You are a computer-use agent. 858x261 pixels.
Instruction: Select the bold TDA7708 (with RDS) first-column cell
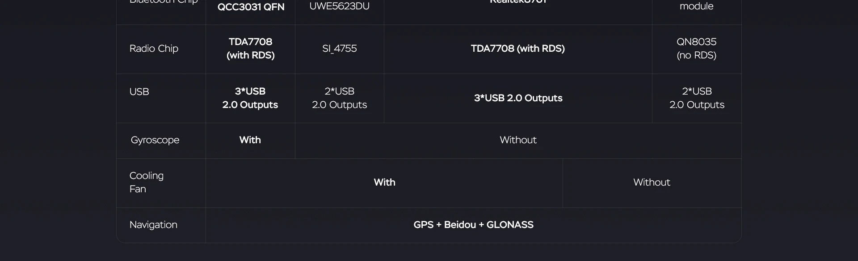pos(250,49)
